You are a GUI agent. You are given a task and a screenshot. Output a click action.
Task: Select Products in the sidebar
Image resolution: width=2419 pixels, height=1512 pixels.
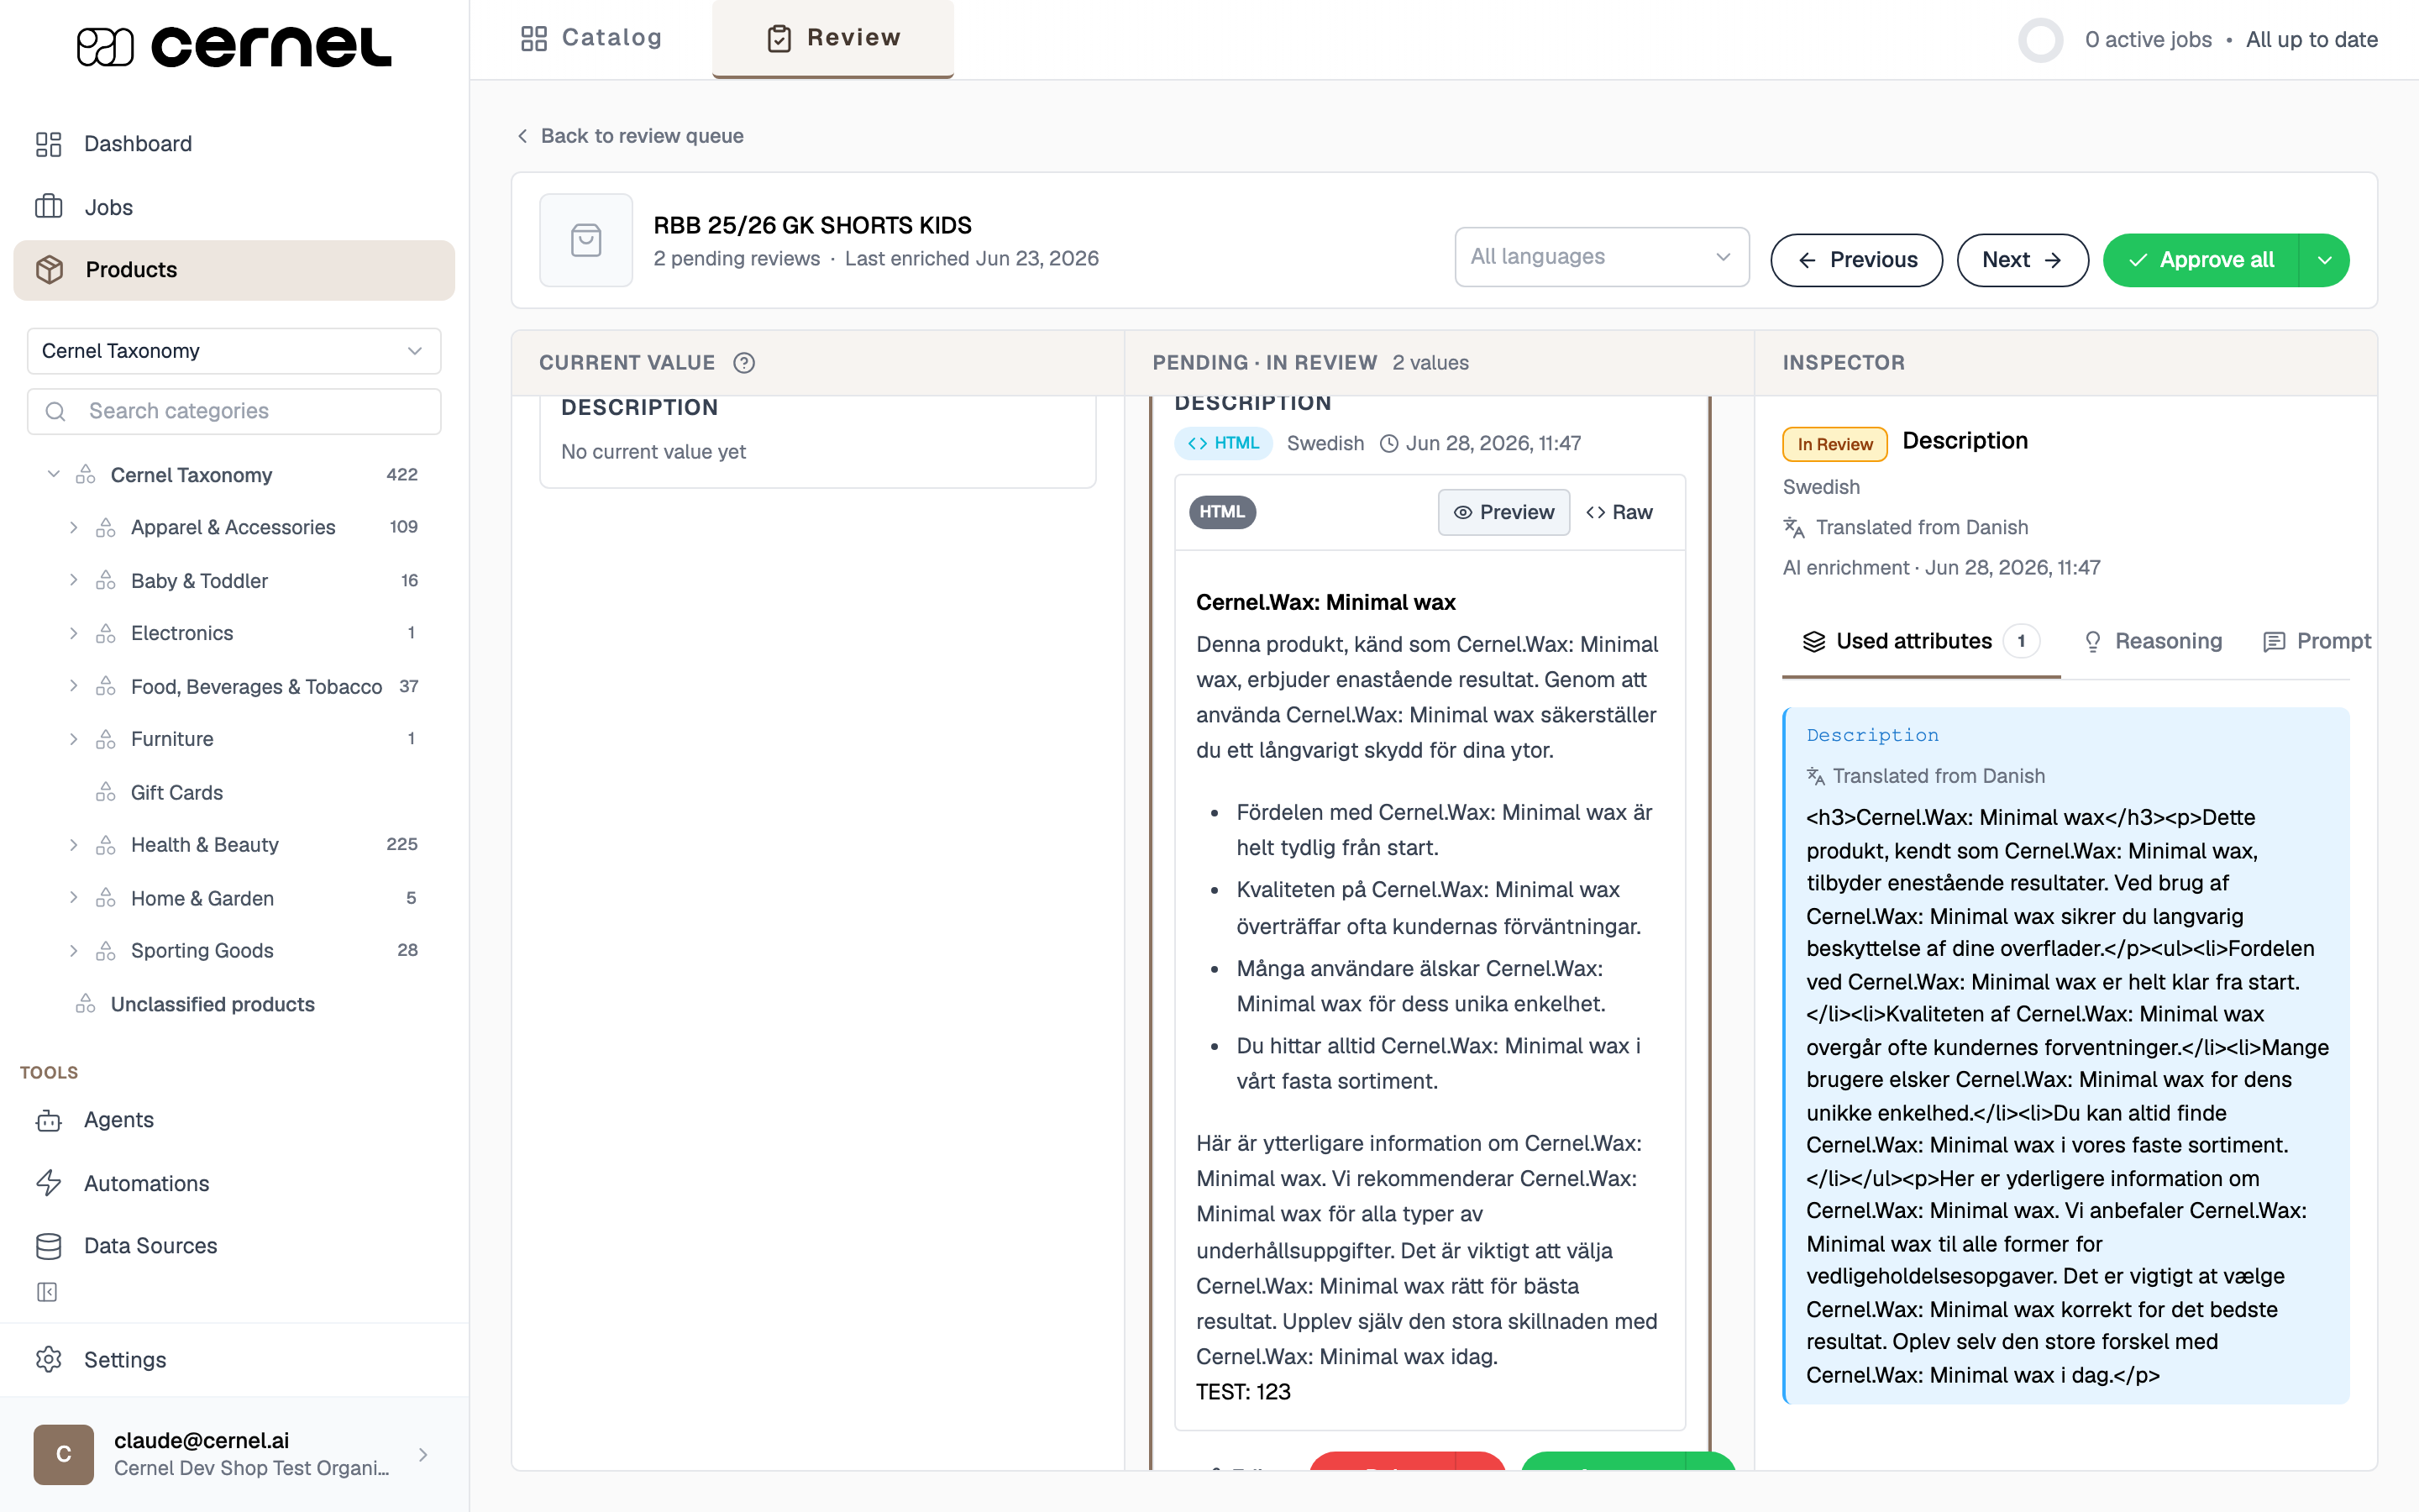(234, 269)
